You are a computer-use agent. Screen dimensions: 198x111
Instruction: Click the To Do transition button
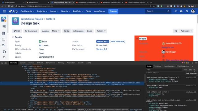pyautogui.click(x=67, y=31)
